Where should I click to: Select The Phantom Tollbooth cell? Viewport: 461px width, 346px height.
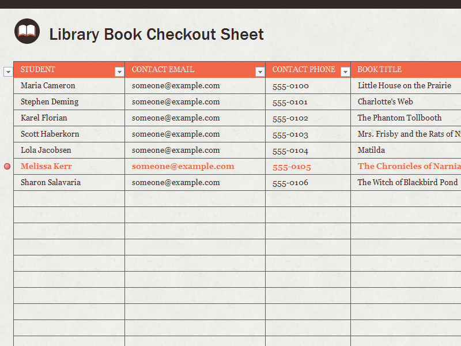tap(406, 118)
